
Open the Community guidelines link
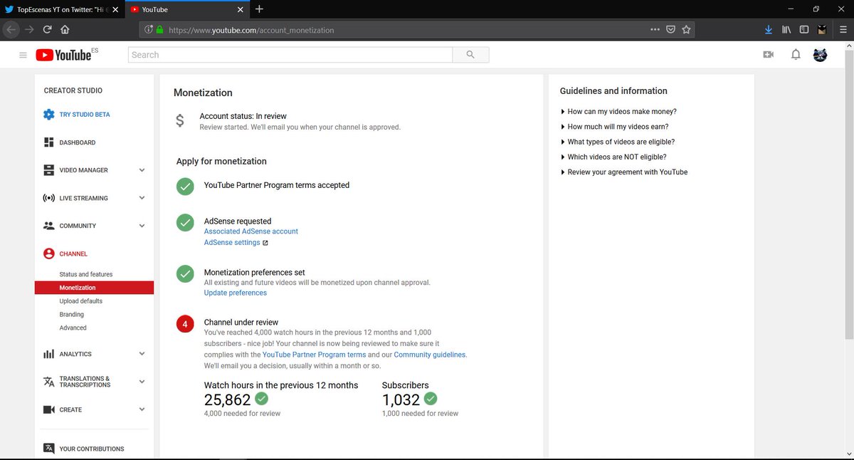(430, 355)
